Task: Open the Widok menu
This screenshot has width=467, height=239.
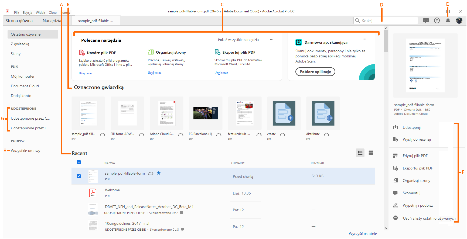Action: pos(40,13)
